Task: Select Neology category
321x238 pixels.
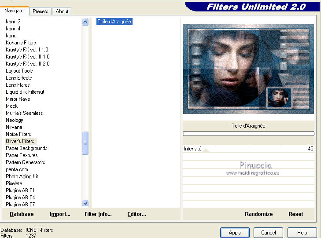Action: [x=15, y=120]
